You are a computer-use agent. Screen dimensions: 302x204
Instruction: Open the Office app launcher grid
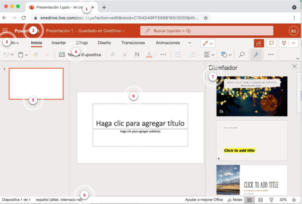point(5,31)
